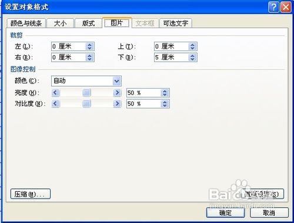Click the help question mark icon
Screen dimensions: 294x223
(273, 8)
